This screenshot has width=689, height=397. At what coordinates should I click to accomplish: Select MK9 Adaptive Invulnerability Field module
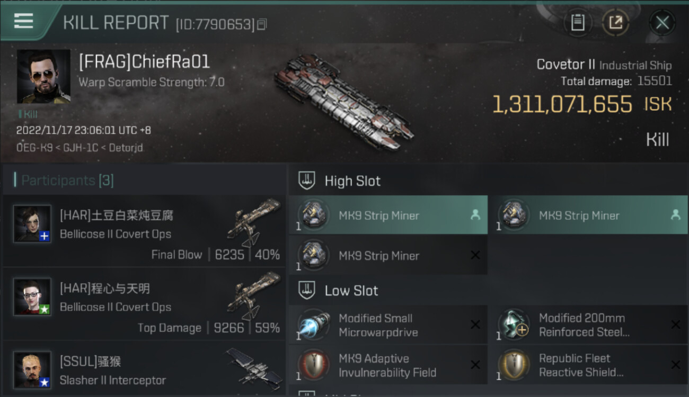[388, 365]
